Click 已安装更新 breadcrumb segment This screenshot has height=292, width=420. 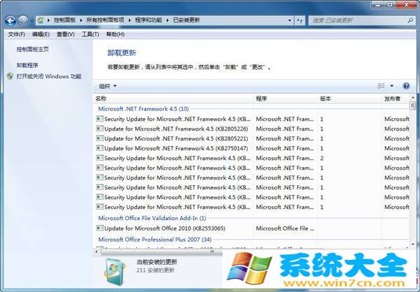pos(186,20)
